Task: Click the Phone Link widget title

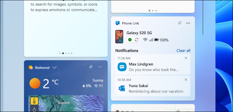Action: [x=131, y=23]
